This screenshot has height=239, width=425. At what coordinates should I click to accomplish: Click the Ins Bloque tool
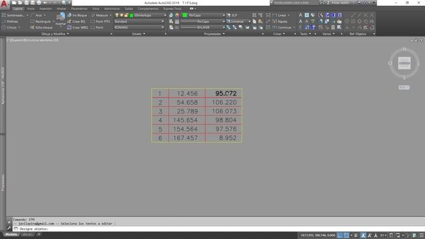[77, 15]
